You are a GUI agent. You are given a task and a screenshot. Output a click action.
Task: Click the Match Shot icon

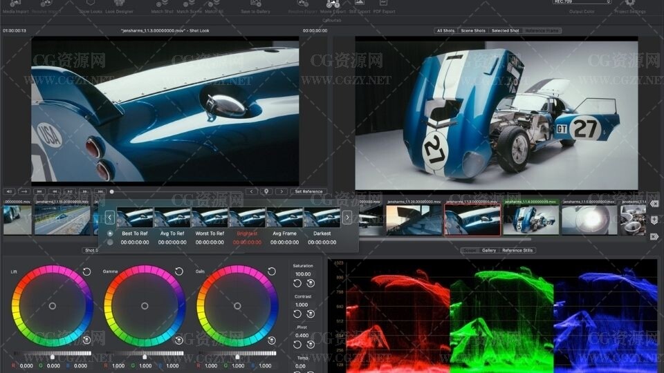click(x=163, y=4)
